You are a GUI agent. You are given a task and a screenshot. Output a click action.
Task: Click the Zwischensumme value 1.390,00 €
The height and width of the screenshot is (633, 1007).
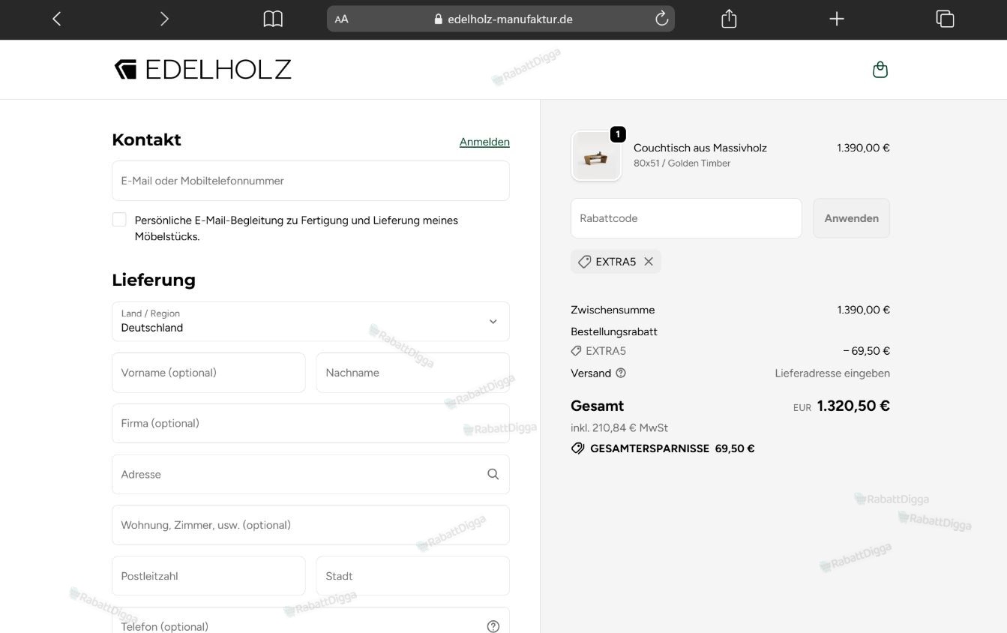tap(864, 310)
